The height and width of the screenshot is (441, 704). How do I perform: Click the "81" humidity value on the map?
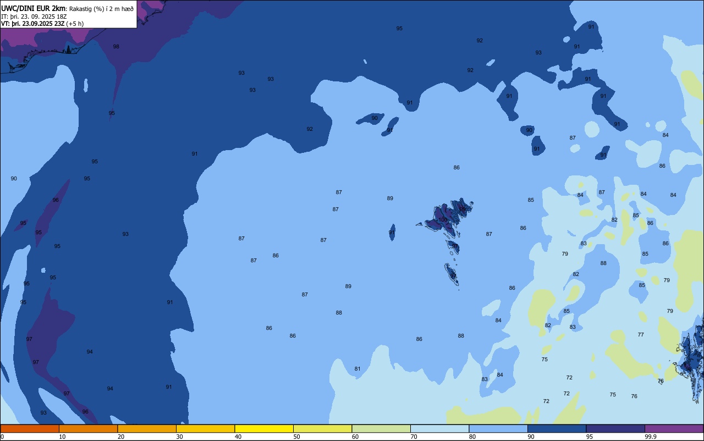click(358, 369)
